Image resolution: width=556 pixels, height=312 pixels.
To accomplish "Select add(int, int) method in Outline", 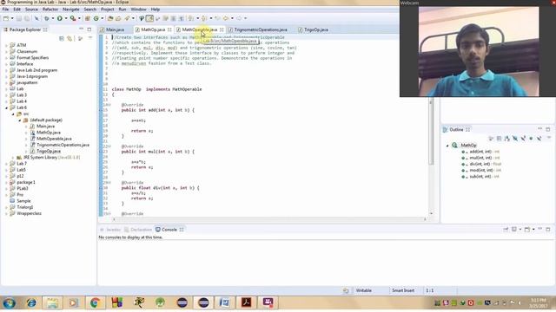I will tap(480, 152).
